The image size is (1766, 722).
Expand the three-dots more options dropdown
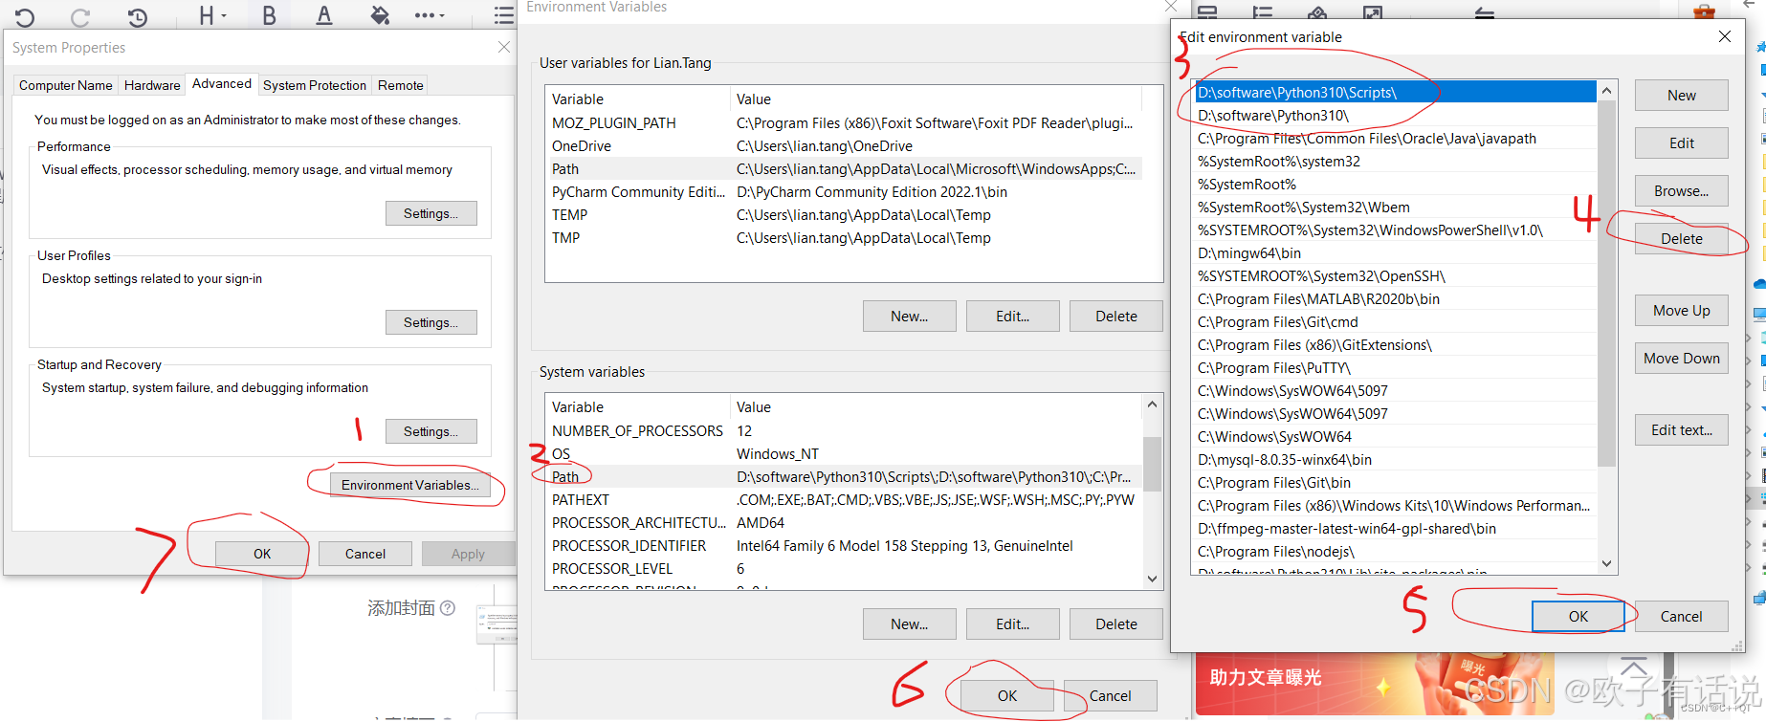[x=430, y=15]
